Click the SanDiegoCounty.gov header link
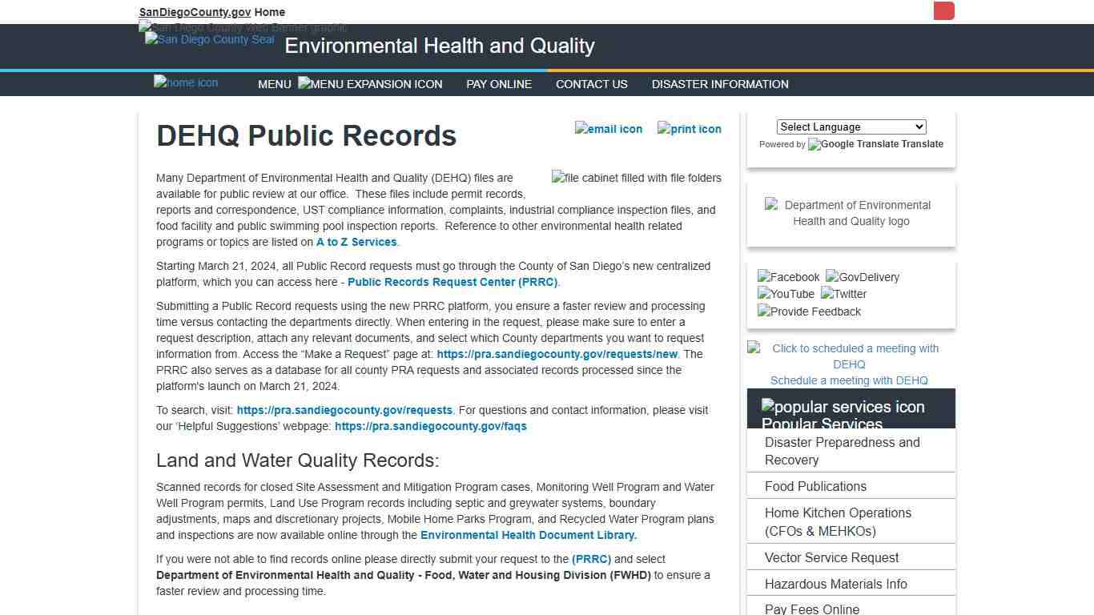This screenshot has height=615, width=1094. 195,12
